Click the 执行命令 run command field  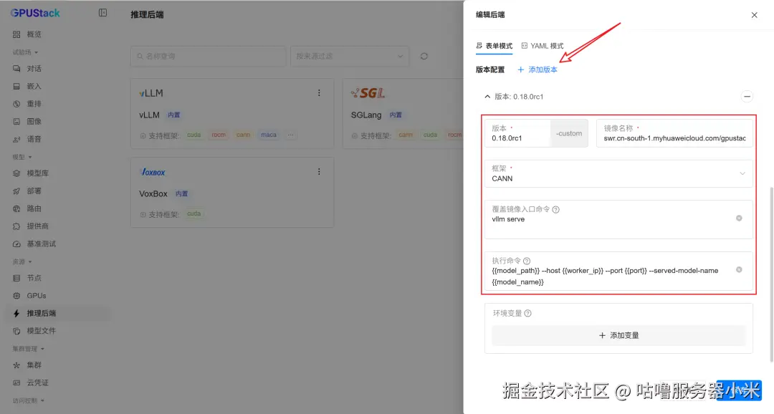point(618,271)
